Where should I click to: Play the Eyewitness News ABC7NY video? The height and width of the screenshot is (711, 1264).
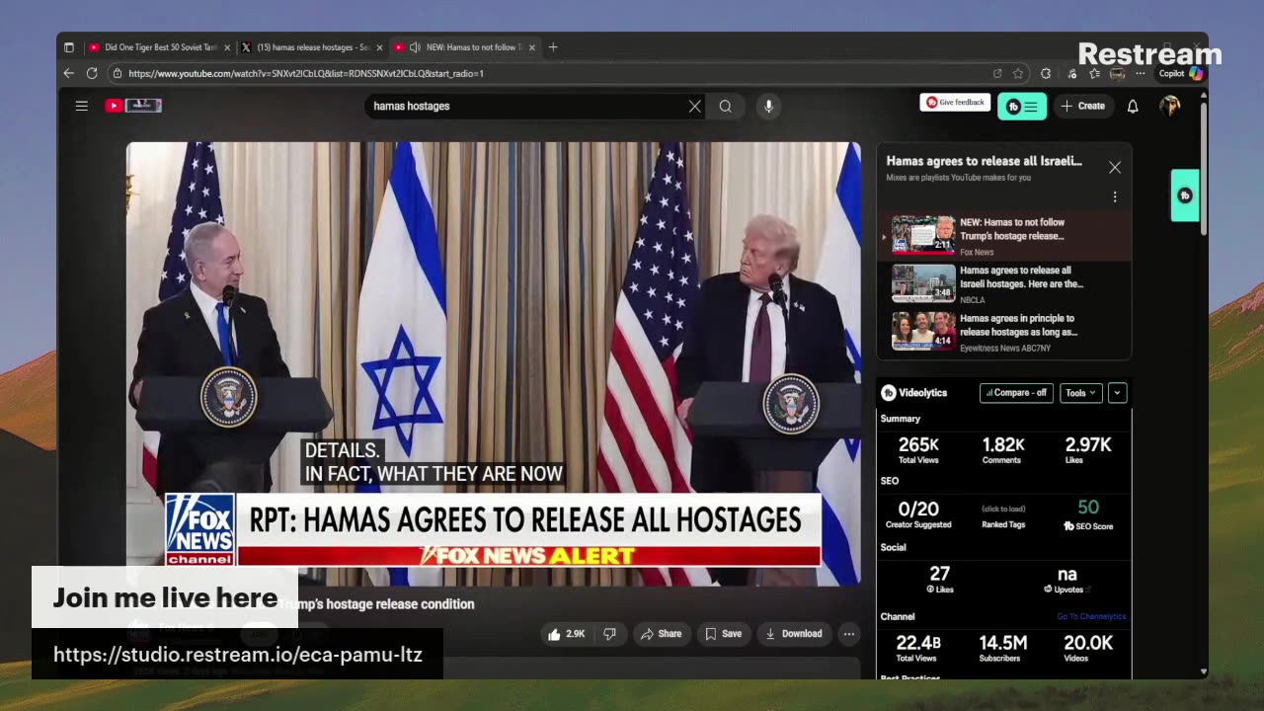[1003, 333]
